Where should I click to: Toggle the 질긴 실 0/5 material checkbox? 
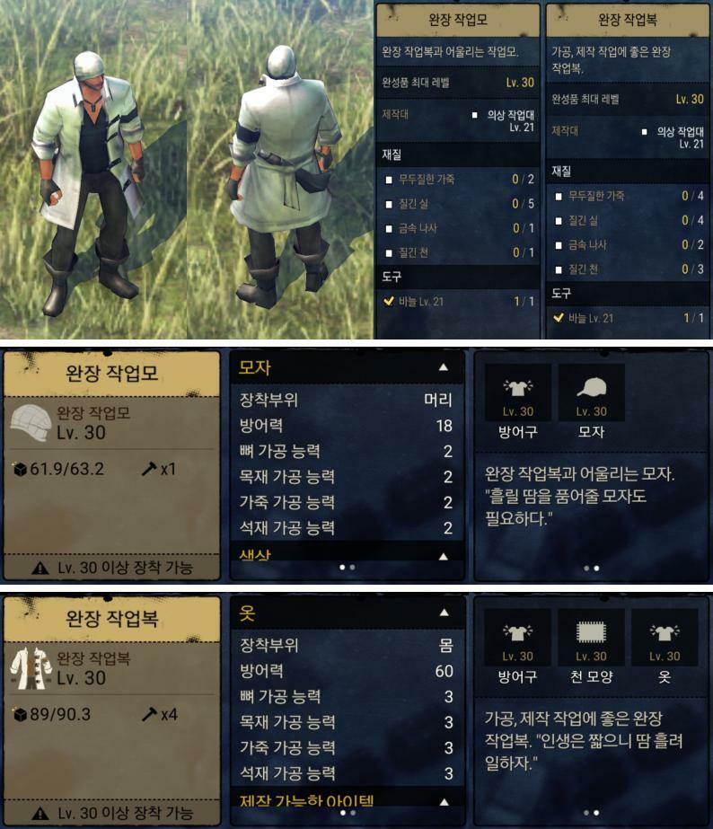(x=389, y=204)
